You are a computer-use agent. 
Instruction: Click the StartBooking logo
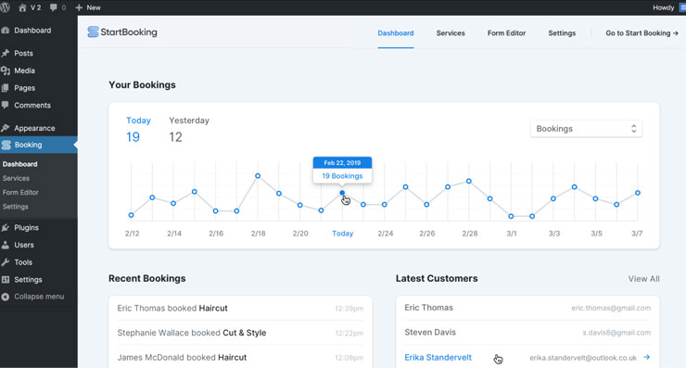[x=122, y=32]
